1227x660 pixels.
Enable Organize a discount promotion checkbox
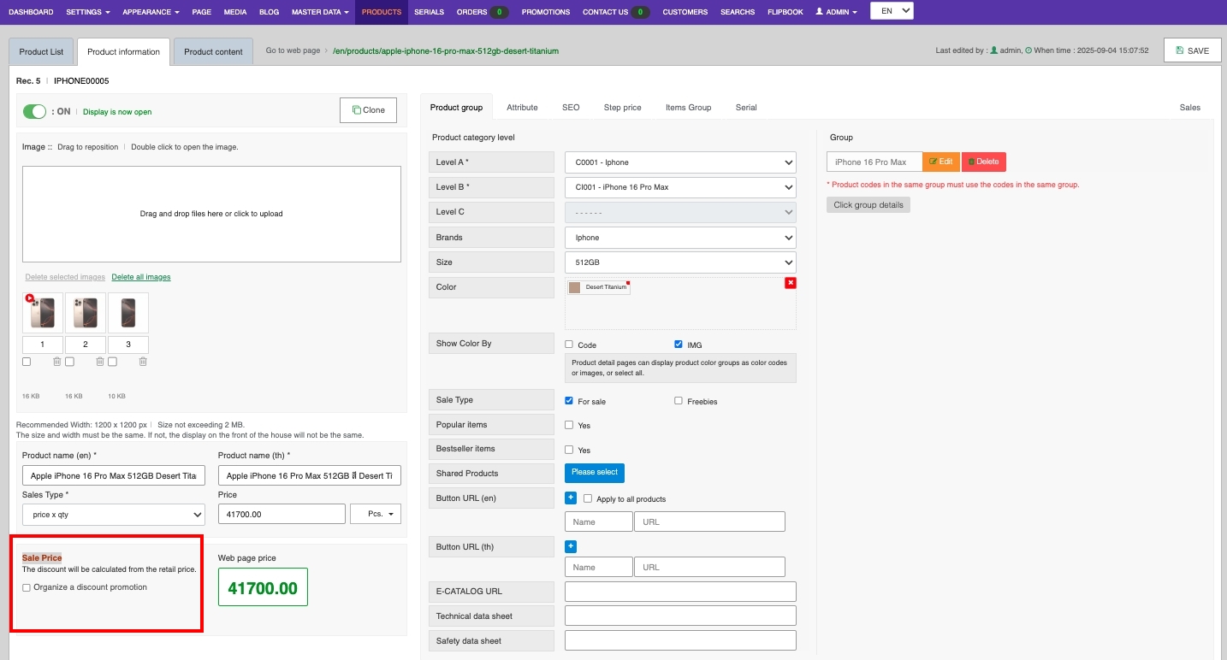pos(27,587)
